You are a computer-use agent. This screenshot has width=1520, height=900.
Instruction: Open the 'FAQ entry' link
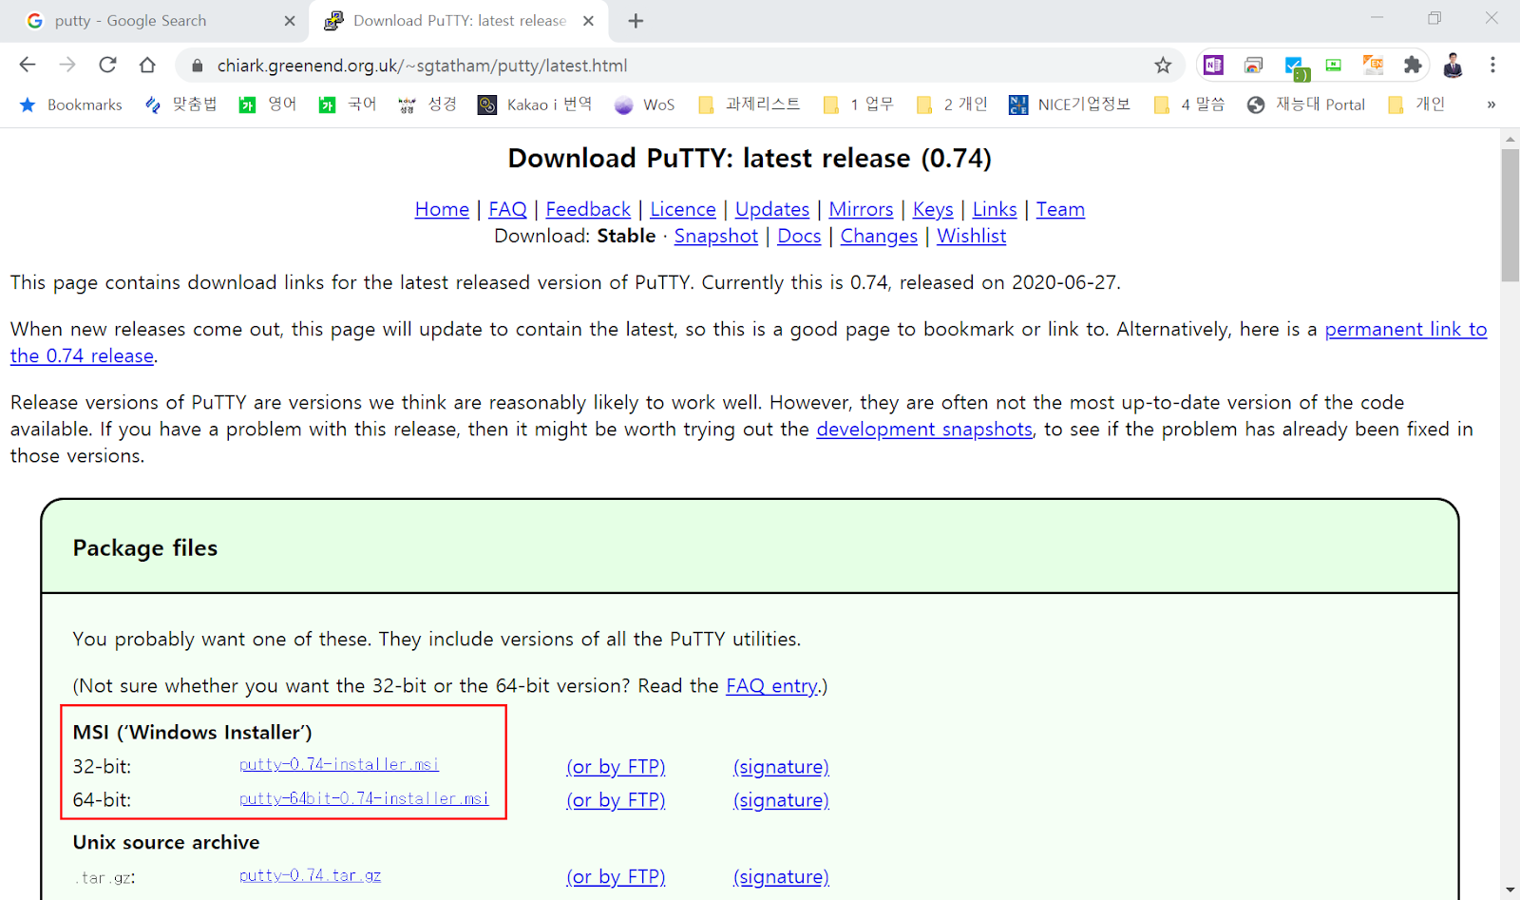pos(771,685)
